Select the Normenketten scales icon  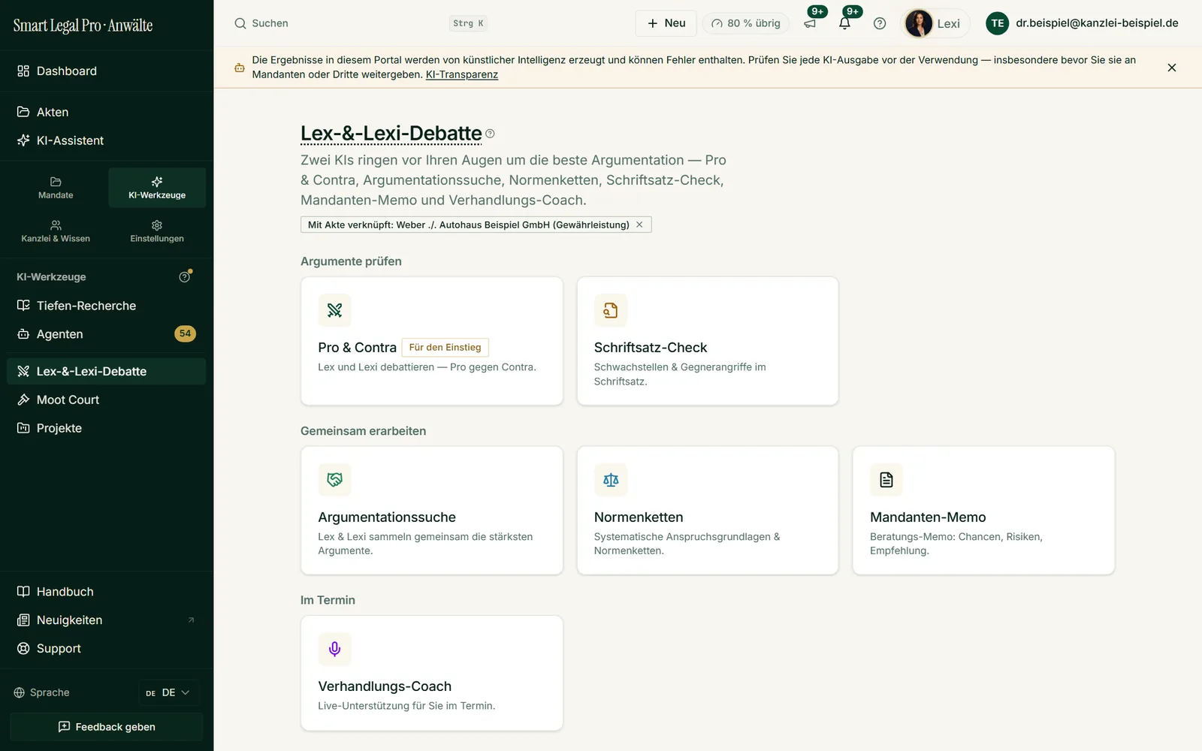[611, 480]
